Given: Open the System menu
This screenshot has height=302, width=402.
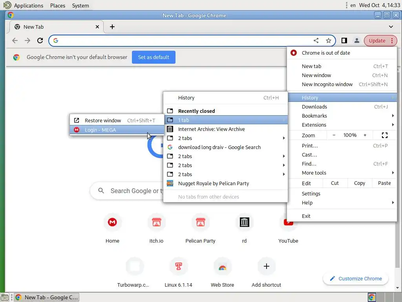Looking at the screenshot, I should coord(80,6).
